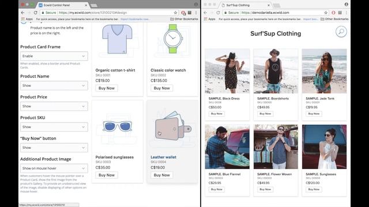Close the Ecwid Control Panel tab
Viewport: 369px width, 207px height.
pyautogui.click(x=86, y=5)
